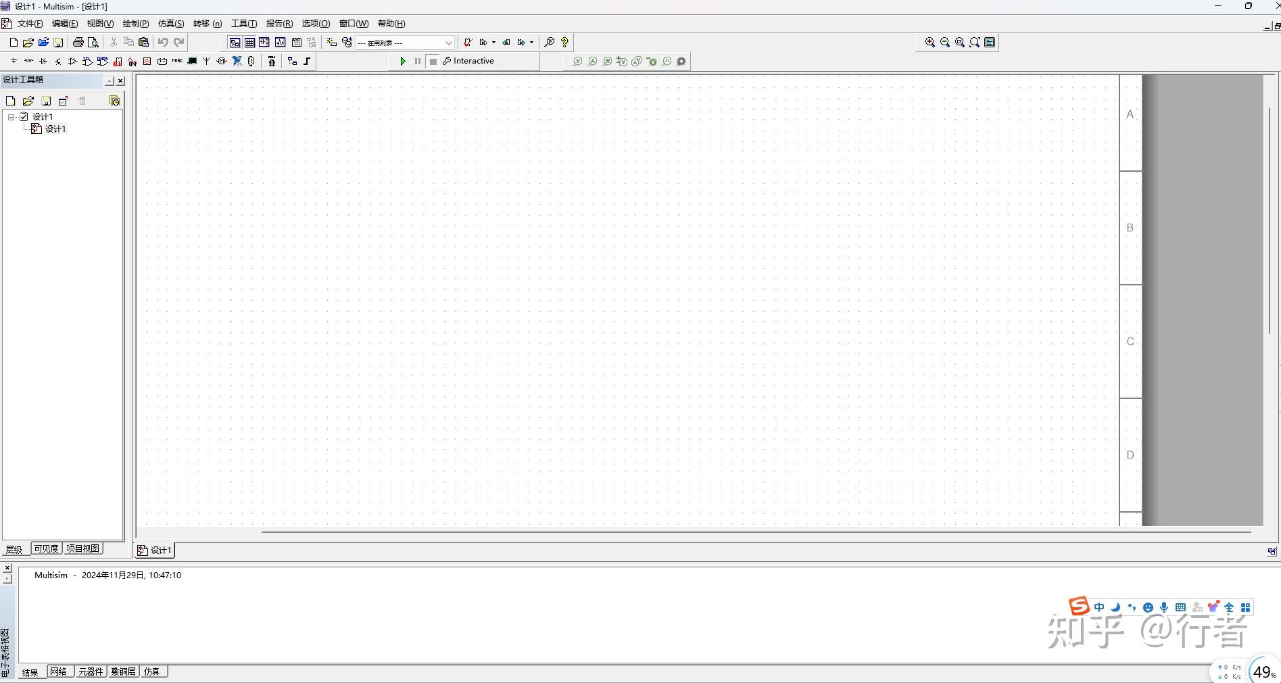1281x683 pixels.
Task: Click the Place Transistor toolbar icon
Action: coord(57,61)
